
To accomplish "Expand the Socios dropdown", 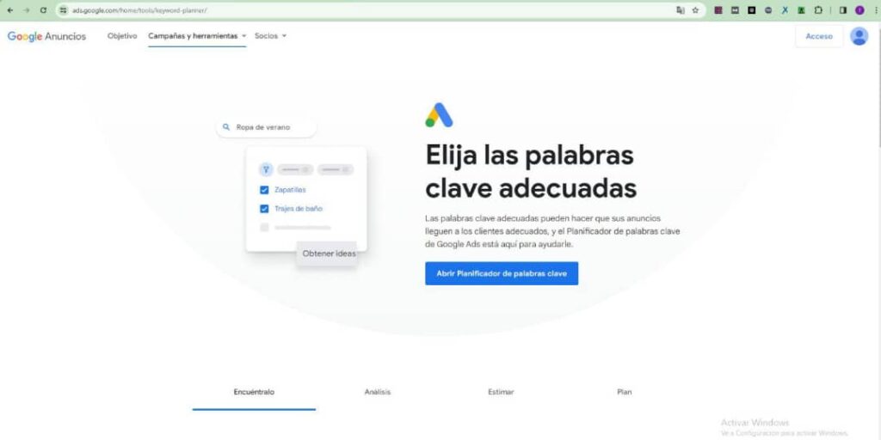I will point(270,36).
